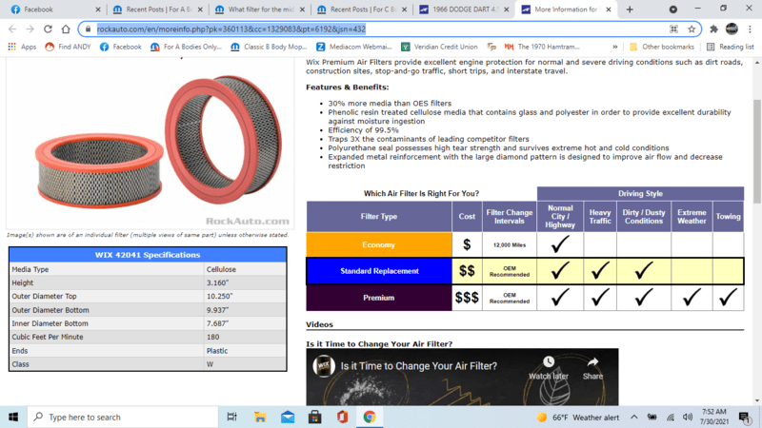Reload the RockAuto page
762x428 pixels.
48,29
